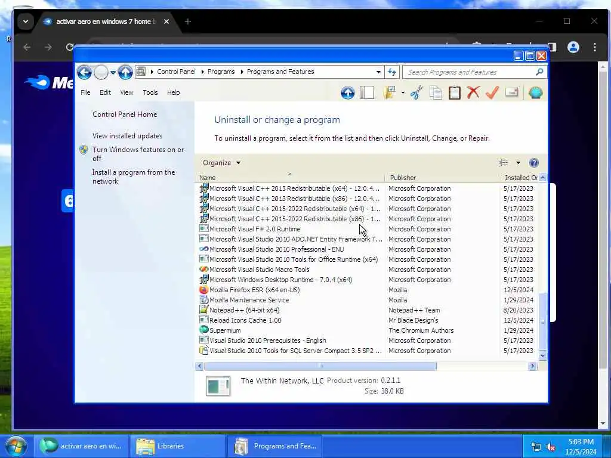The image size is (611, 458).
Task: Click the Up folder arrow beside address bar
Action: 125,72
